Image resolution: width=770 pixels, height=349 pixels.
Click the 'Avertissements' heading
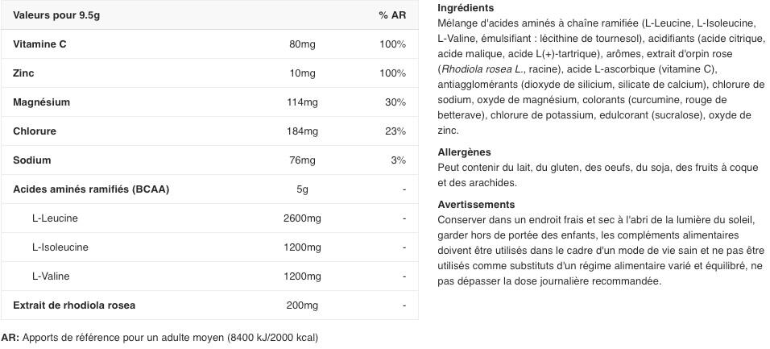(476, 205)
